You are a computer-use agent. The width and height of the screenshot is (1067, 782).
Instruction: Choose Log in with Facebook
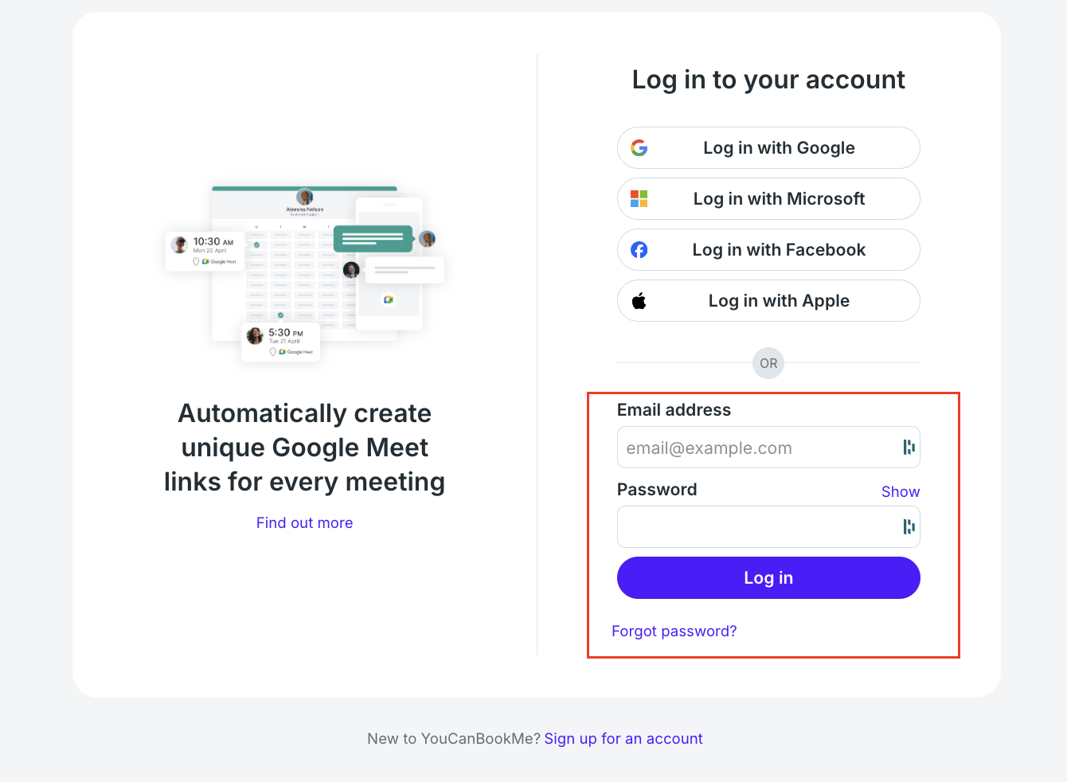tap(768, 250)
